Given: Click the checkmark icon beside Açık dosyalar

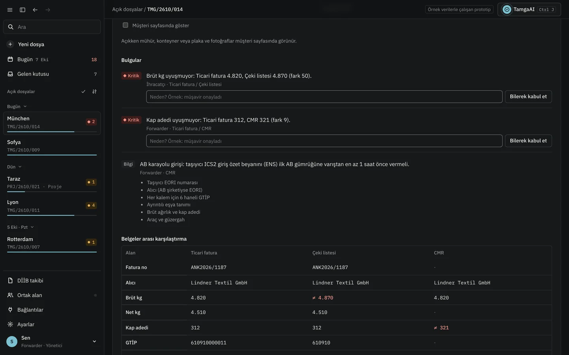Looking at the screenshot, I should pyautogui.click(x=83, y=92).
